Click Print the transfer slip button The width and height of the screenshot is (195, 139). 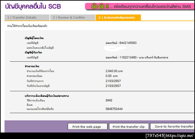[x=129, y=126]
